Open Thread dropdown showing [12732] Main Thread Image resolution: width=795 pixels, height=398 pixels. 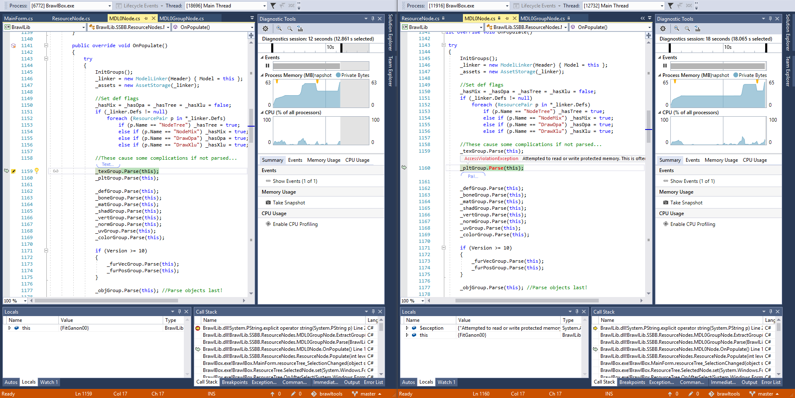(x=623, y=6)
